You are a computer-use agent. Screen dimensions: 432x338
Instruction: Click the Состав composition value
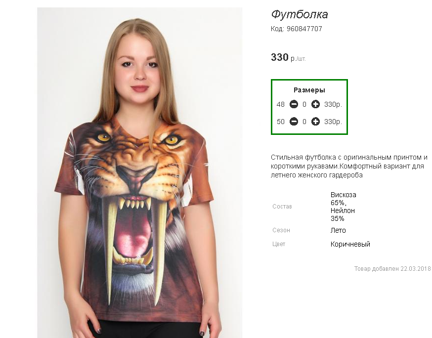point(344,207)
